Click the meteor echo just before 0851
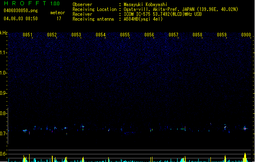255x162 pixels. click(25, 130)
